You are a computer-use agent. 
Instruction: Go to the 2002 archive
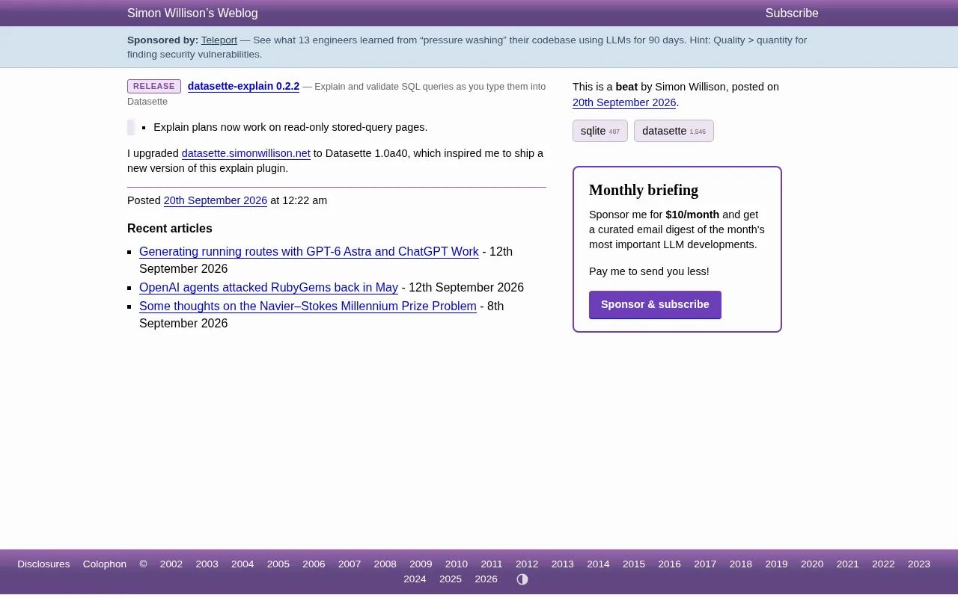(171, 564)
